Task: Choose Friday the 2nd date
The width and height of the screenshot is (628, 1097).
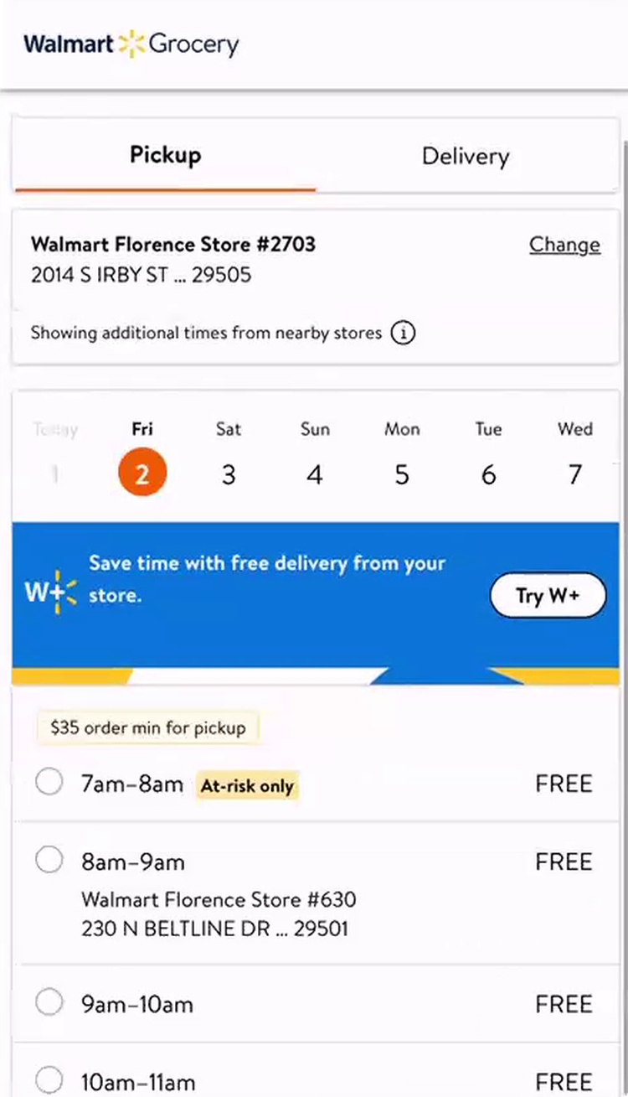Action: [x=142, y=473]
